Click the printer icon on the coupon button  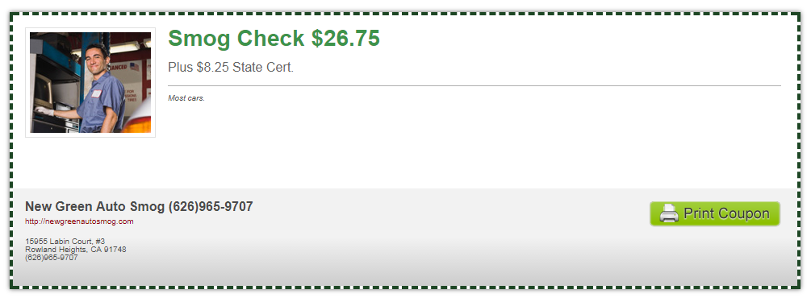click(669, 213)
